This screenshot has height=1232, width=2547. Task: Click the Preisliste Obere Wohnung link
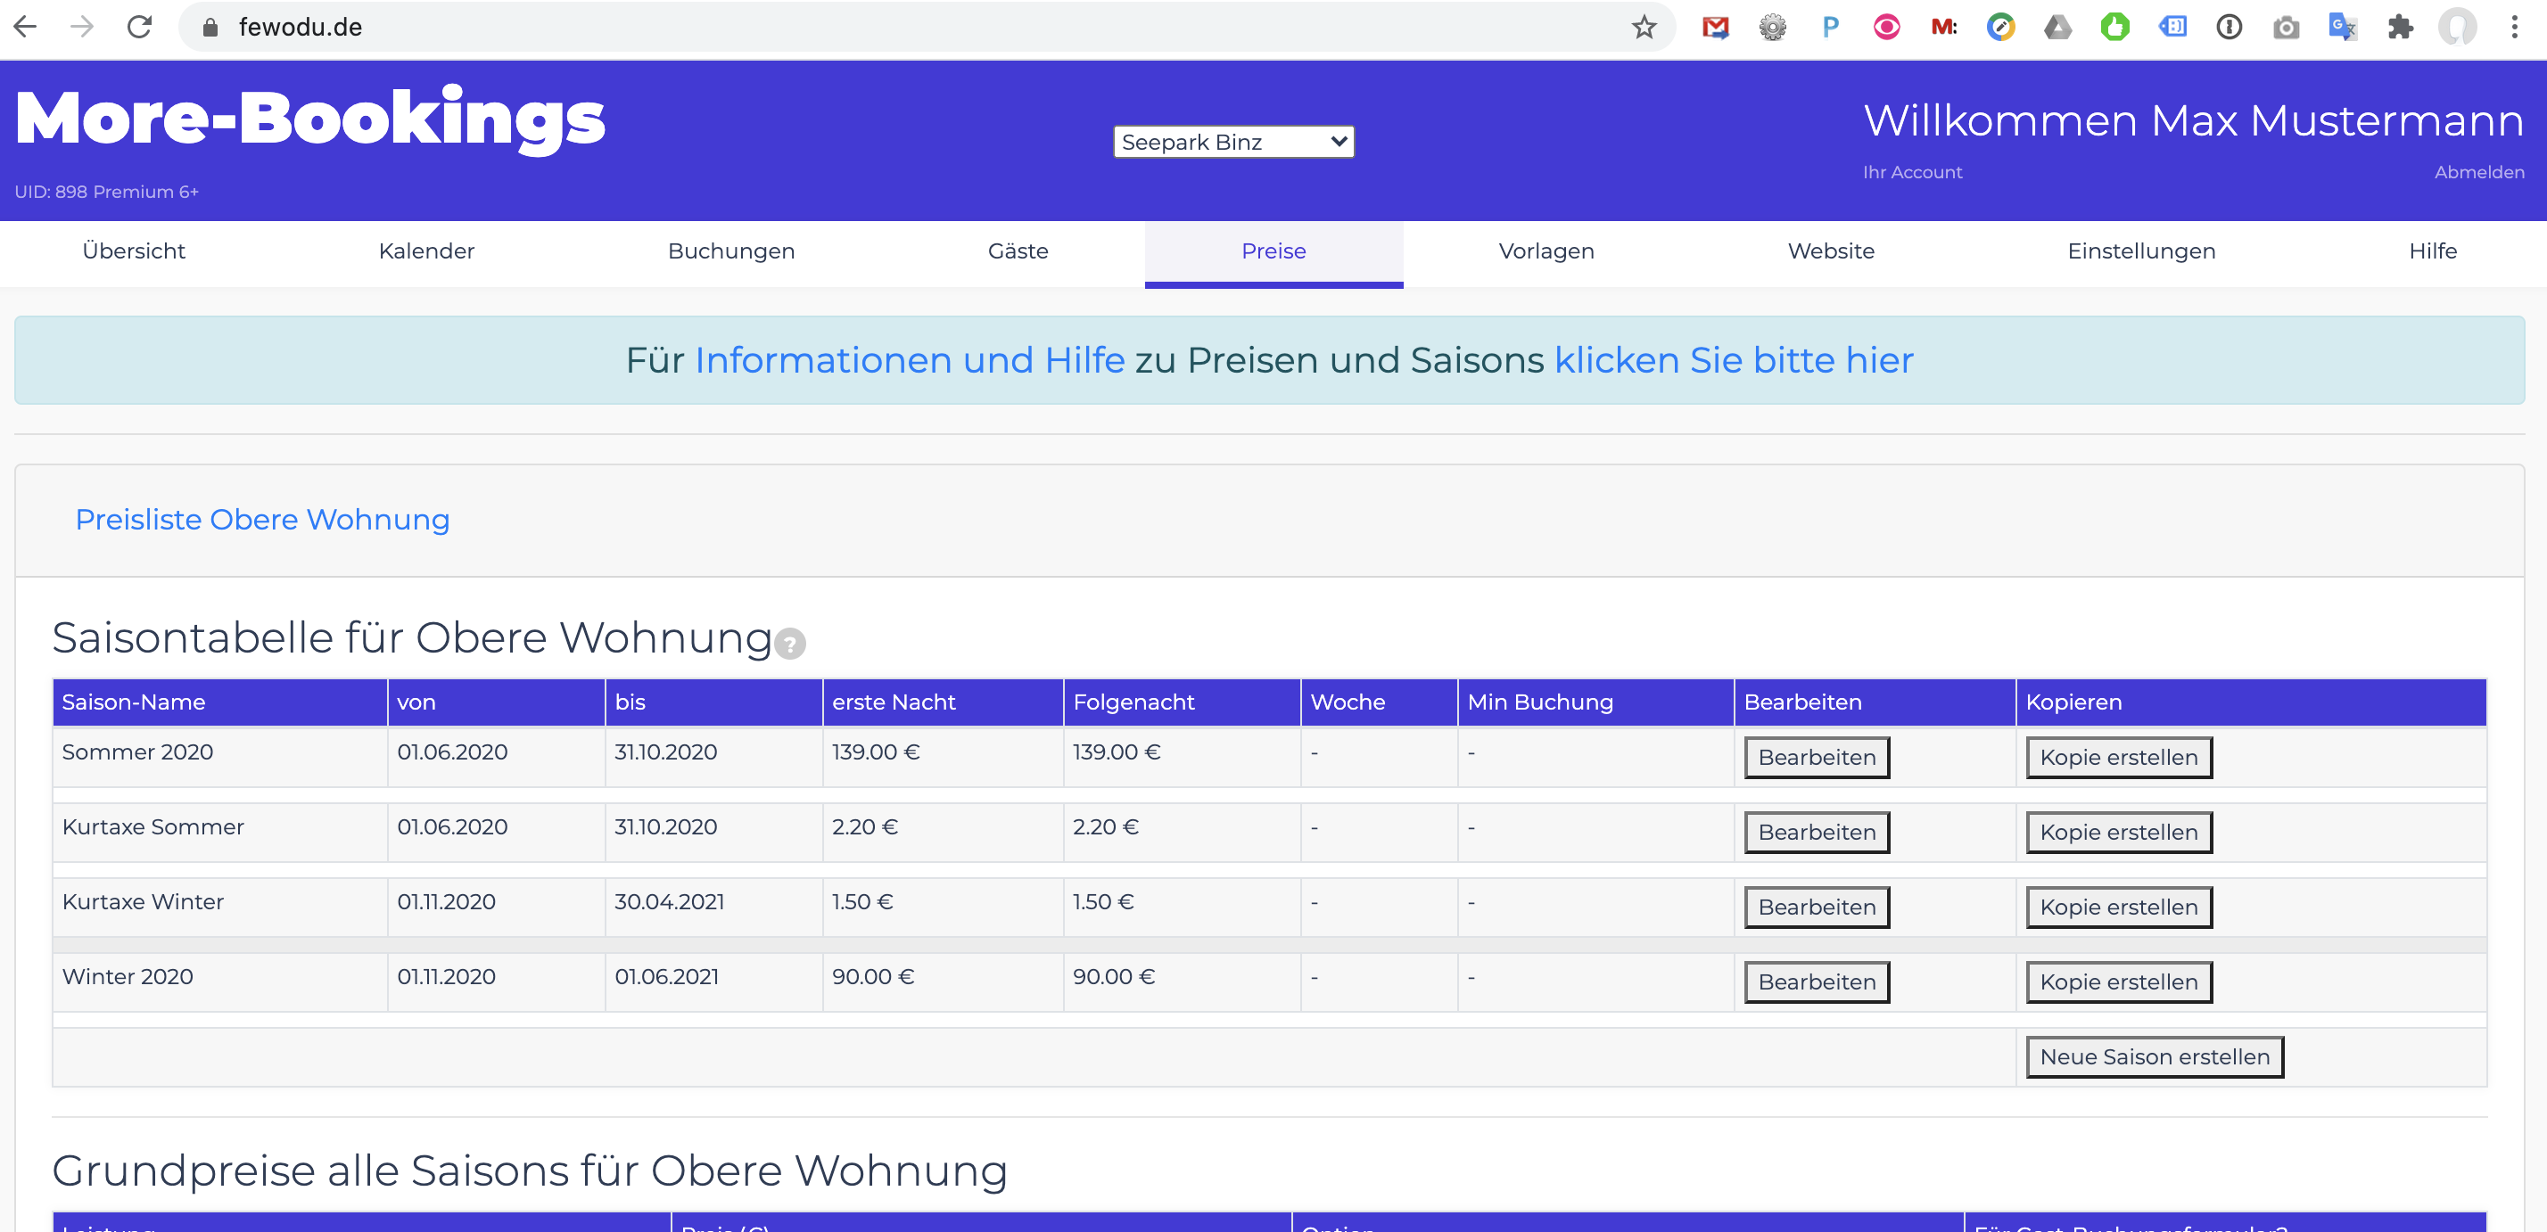click(x=262, y=519)
